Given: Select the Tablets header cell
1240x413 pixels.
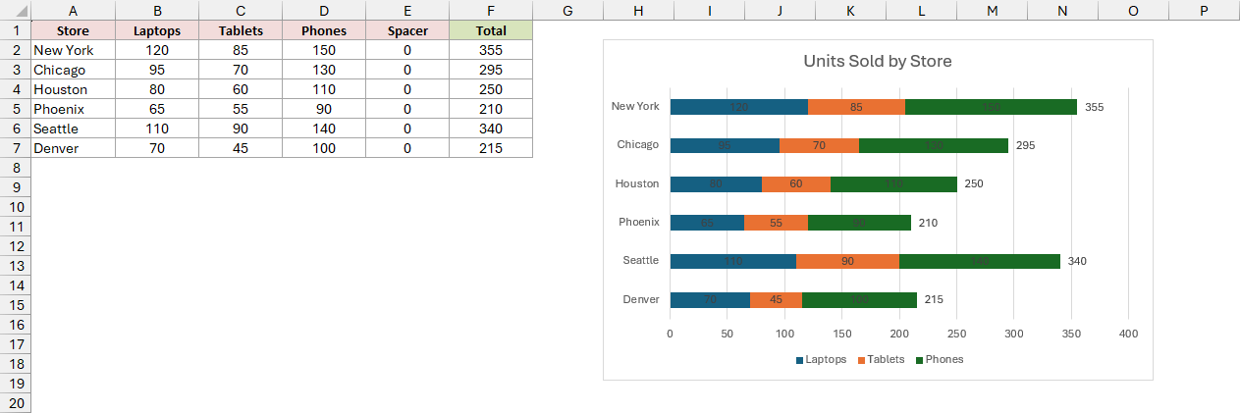Looking at the screenshot, I should click(241, 30).
